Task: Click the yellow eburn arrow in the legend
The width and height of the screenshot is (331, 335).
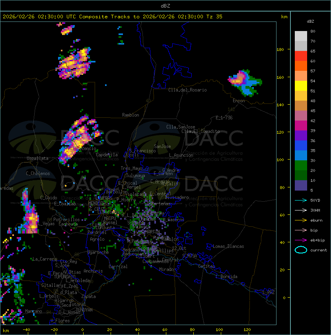Action: 301,220
